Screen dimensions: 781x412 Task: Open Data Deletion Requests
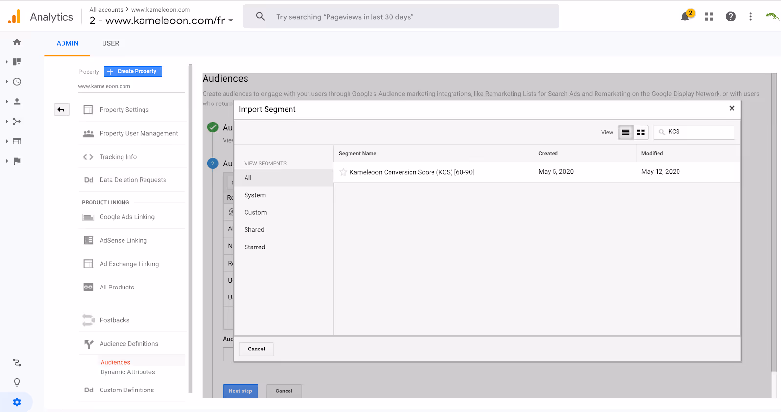133,180
